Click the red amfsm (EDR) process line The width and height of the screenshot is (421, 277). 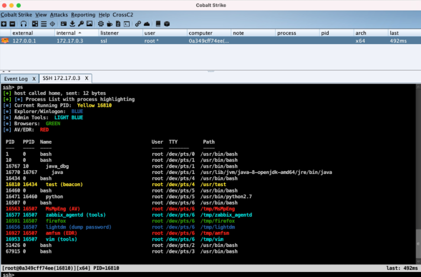click(117, 233)
